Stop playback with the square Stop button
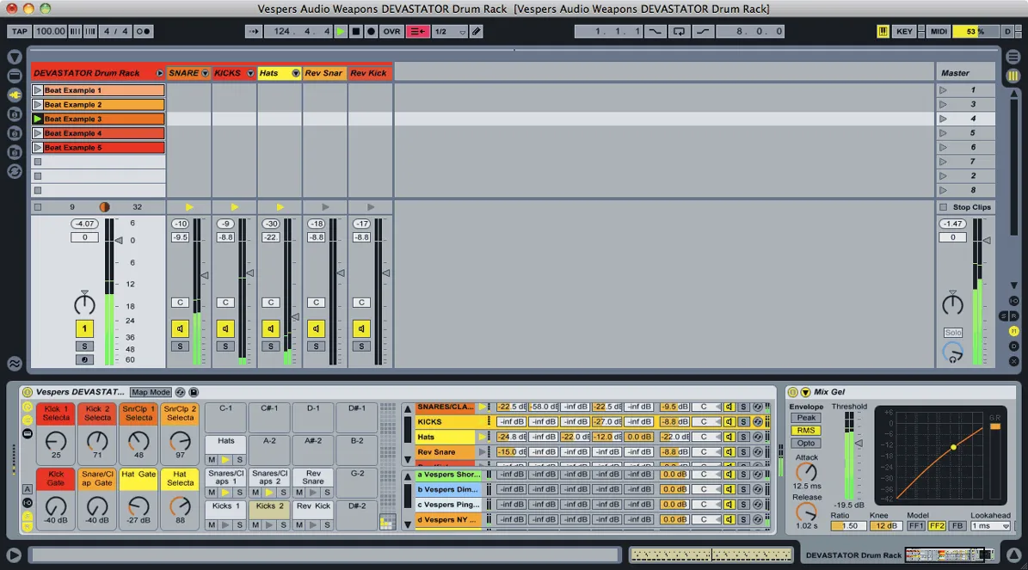This screenshot has width=1028, height=570. [x=356, y=32]
